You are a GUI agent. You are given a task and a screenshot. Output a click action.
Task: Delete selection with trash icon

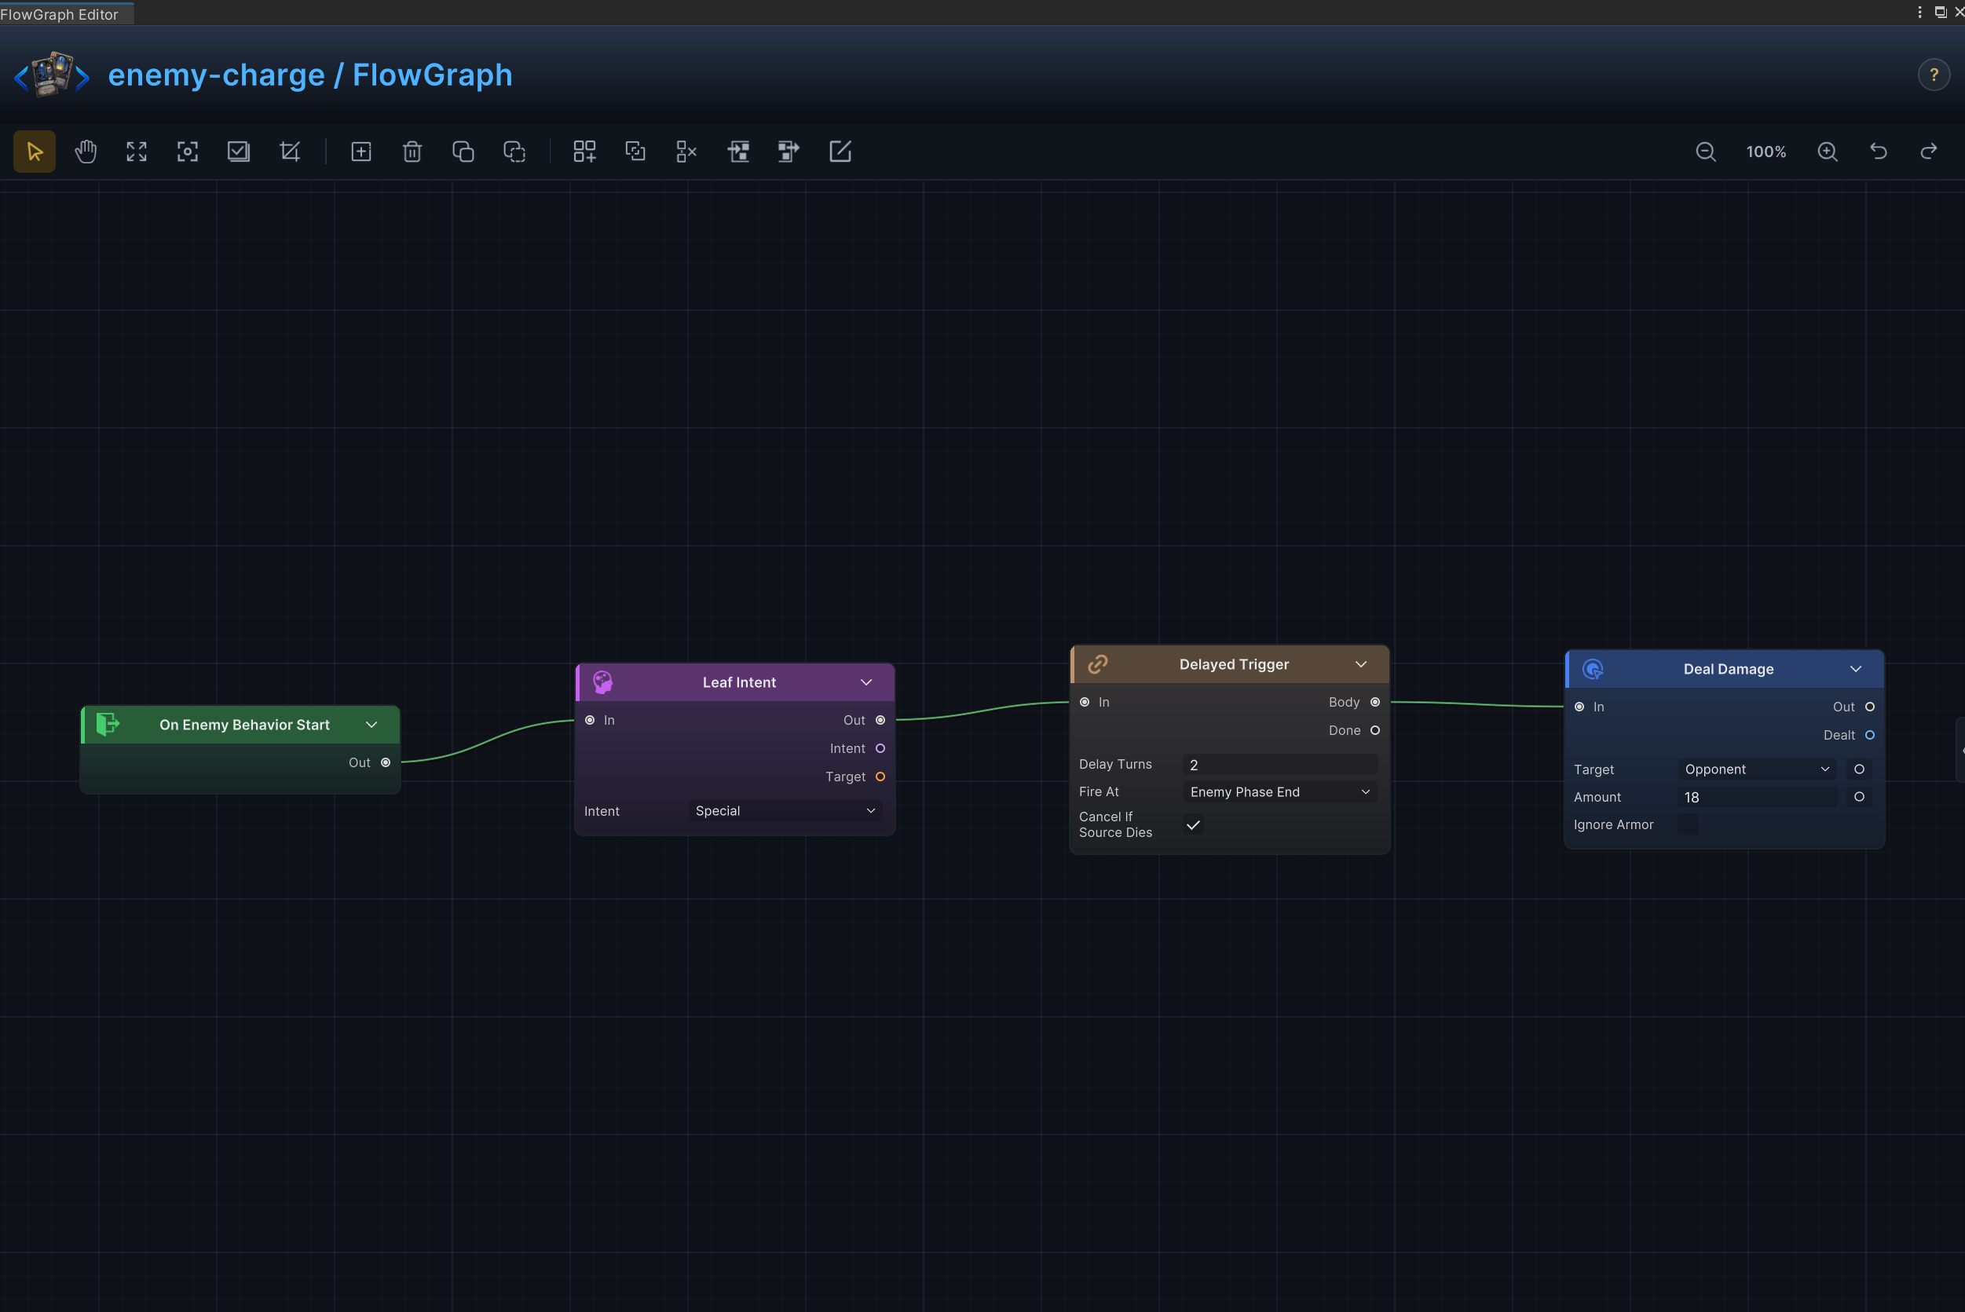(412, 152)
